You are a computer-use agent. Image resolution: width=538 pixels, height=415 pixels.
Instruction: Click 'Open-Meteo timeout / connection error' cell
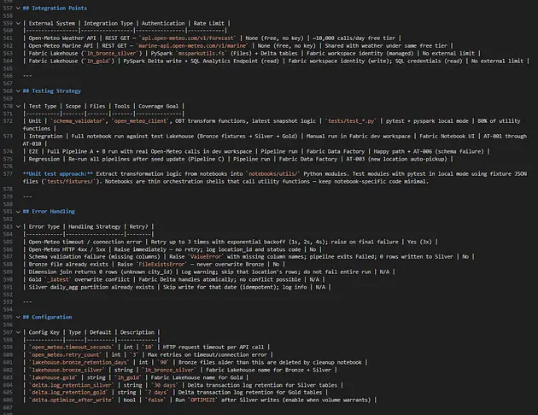[x=85, y=242]
